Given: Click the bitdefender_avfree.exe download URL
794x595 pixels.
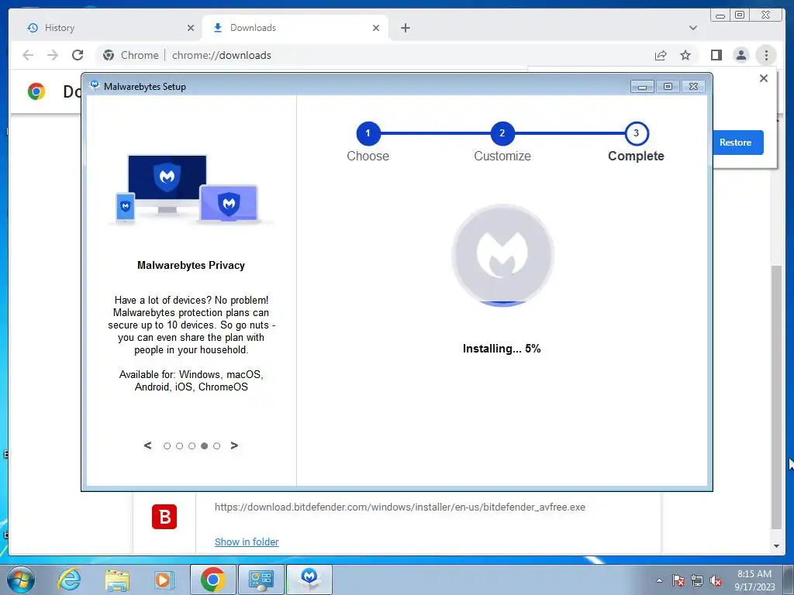Looking at the screenshot, I should [399, 507].
